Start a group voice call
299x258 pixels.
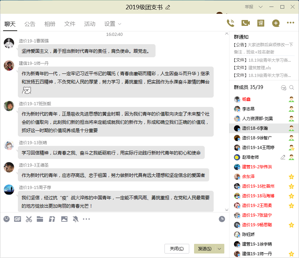[x=231, y=23]
